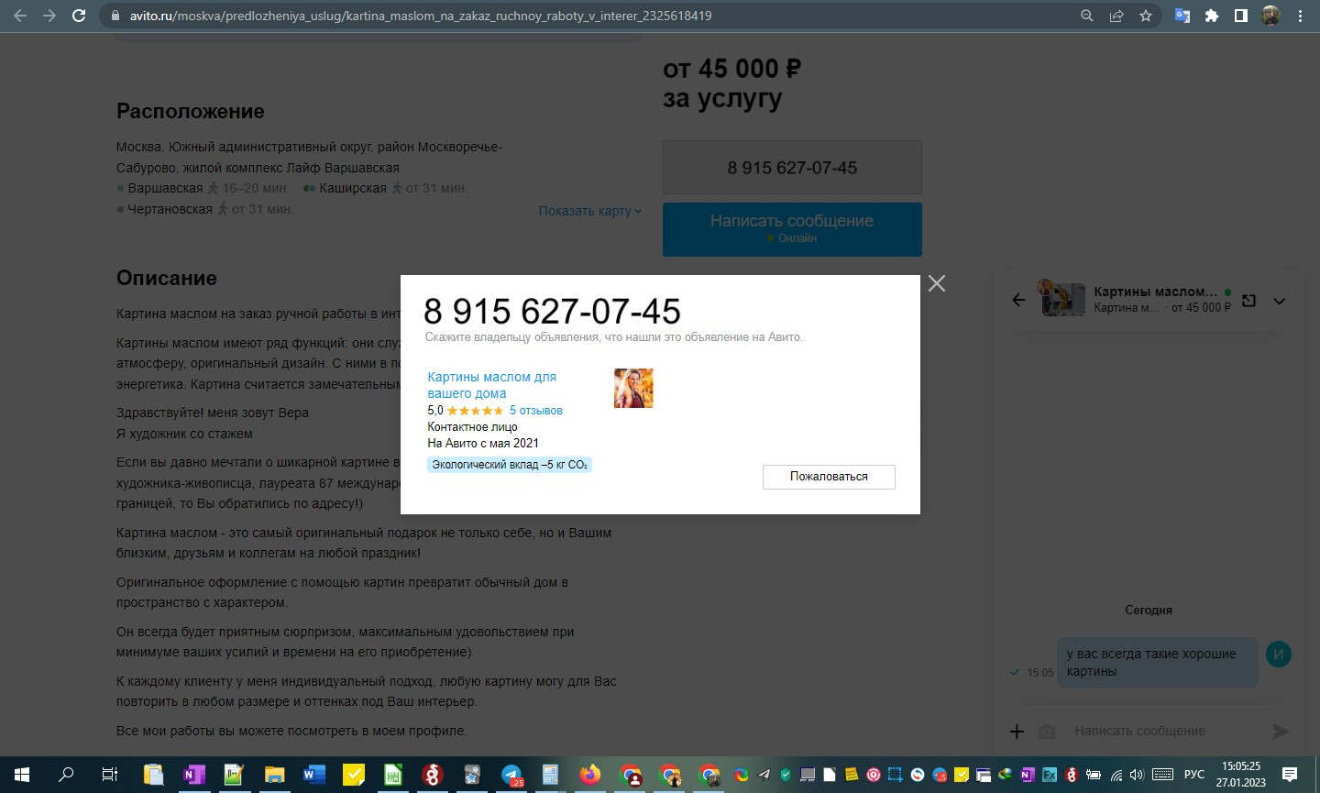This screenshot has height=793, width=1320.
Task: Bookmark this page with star icon
Action: click(x=1146, y=16)
